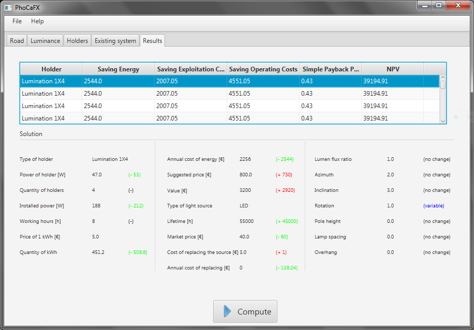
Task: Go to the Luminance tab
Action: [x=45, y=41]
